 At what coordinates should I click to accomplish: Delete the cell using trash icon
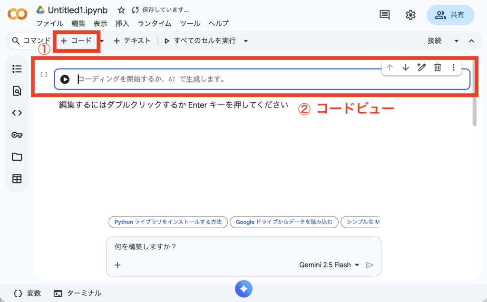pyautogui.click(x=438, y=68)
